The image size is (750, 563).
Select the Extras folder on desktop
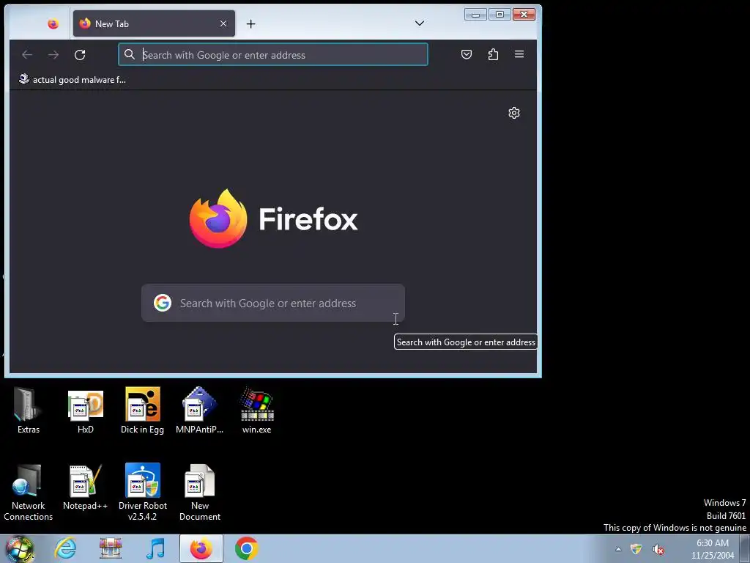pos(29,411)
